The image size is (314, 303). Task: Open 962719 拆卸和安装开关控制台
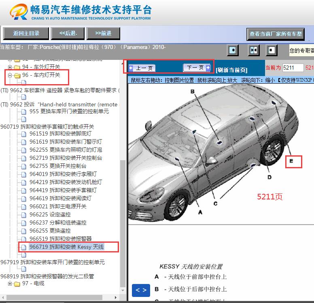(x=66, y=158)
